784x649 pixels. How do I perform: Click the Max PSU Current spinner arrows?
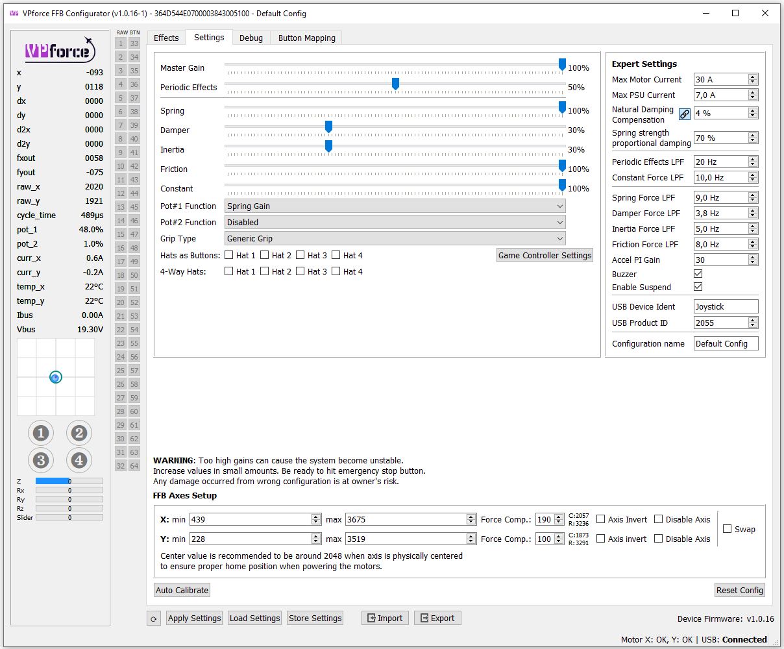(x=753, y=95)
